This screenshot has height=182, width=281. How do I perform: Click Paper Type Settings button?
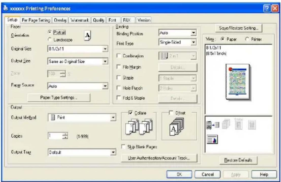pyautogui.click(x=59, y=98)
